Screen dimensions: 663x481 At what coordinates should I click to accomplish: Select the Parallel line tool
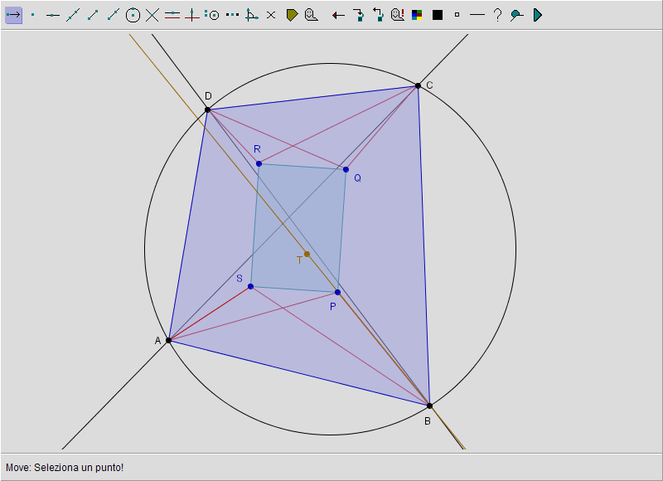pyautogui.click(x=172, y=15)
